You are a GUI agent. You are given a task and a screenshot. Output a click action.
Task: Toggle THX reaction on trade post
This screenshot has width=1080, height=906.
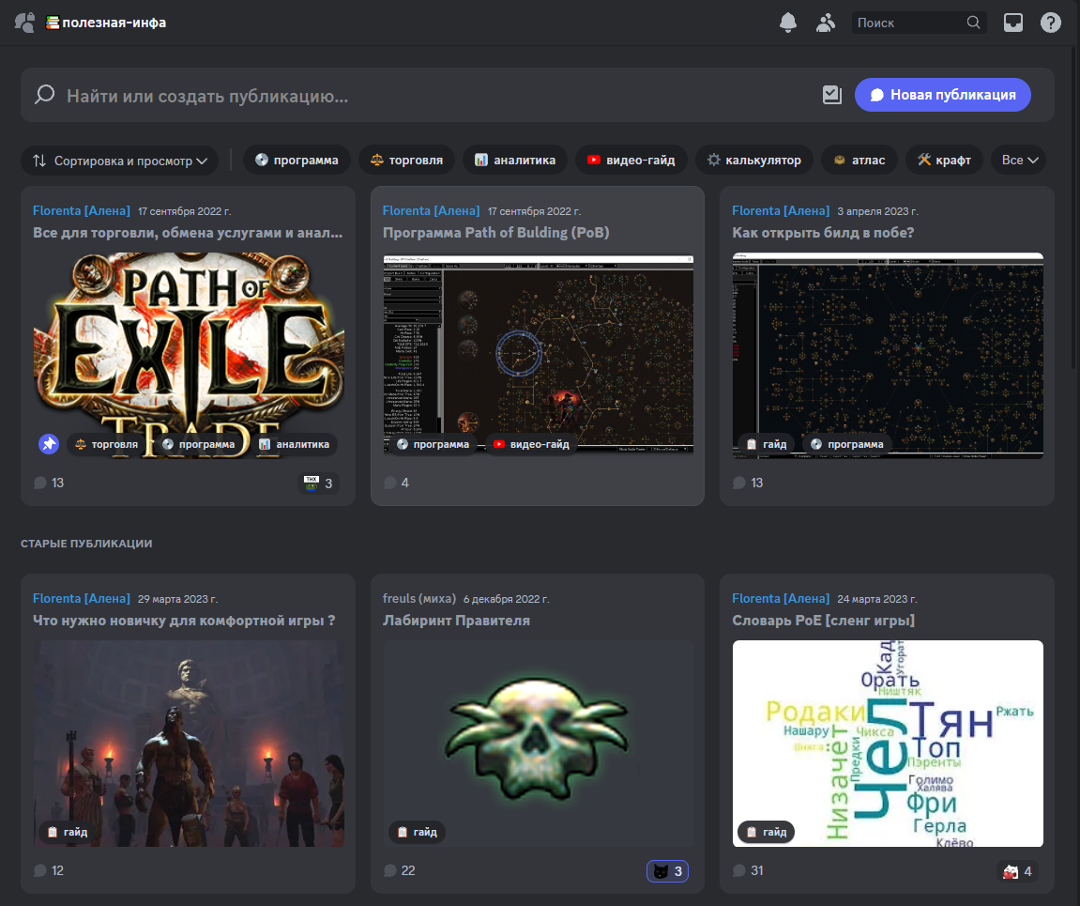click(318, 483)
